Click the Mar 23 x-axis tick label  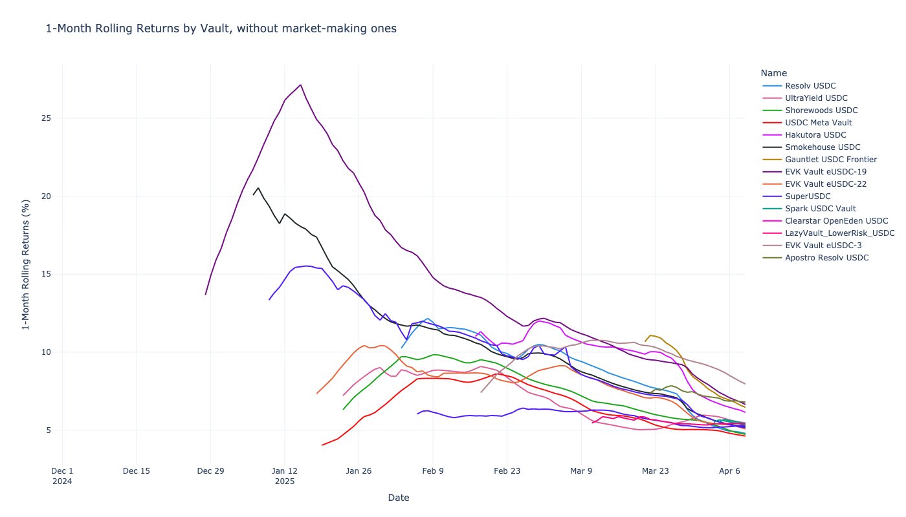point(655,470)
